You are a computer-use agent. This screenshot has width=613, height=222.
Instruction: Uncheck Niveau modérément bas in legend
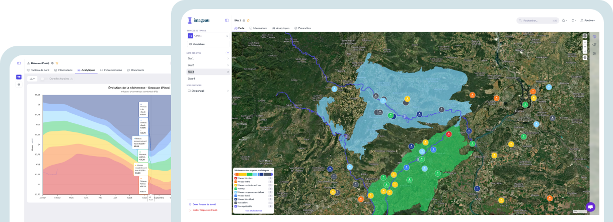(x=236, y=185)
